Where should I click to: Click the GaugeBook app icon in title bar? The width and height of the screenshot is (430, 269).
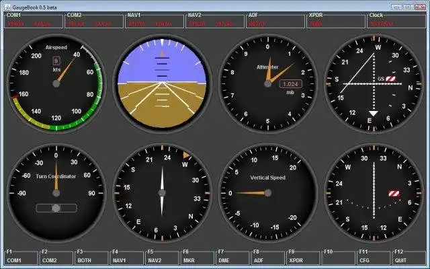pyautogui.click(x=8, y=7)
